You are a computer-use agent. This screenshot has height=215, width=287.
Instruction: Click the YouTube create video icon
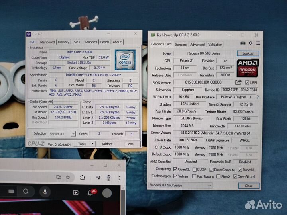pos(76,193)
